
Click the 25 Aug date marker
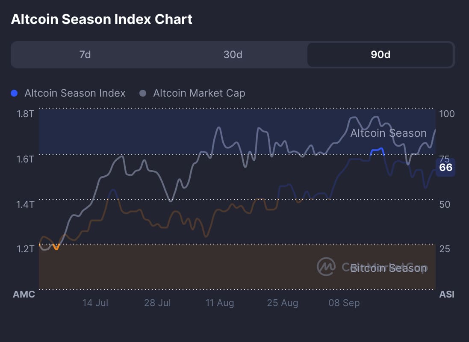tap(283, 303)
